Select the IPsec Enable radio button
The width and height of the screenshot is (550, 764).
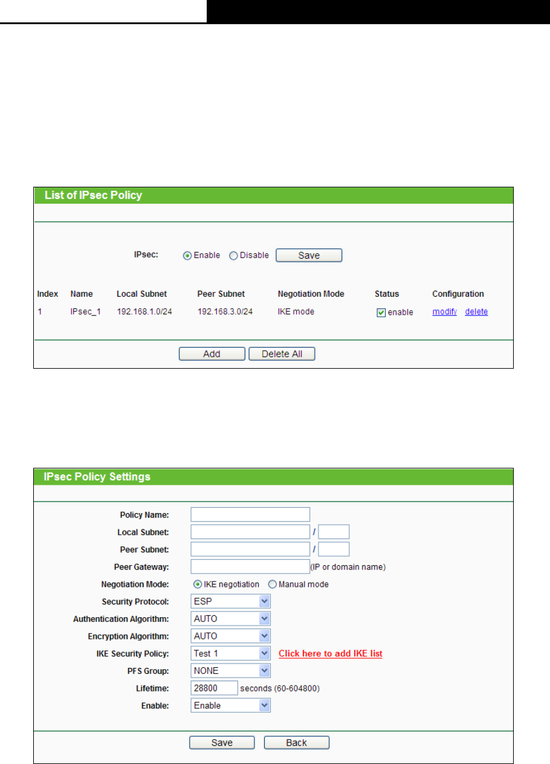[187, 256]
